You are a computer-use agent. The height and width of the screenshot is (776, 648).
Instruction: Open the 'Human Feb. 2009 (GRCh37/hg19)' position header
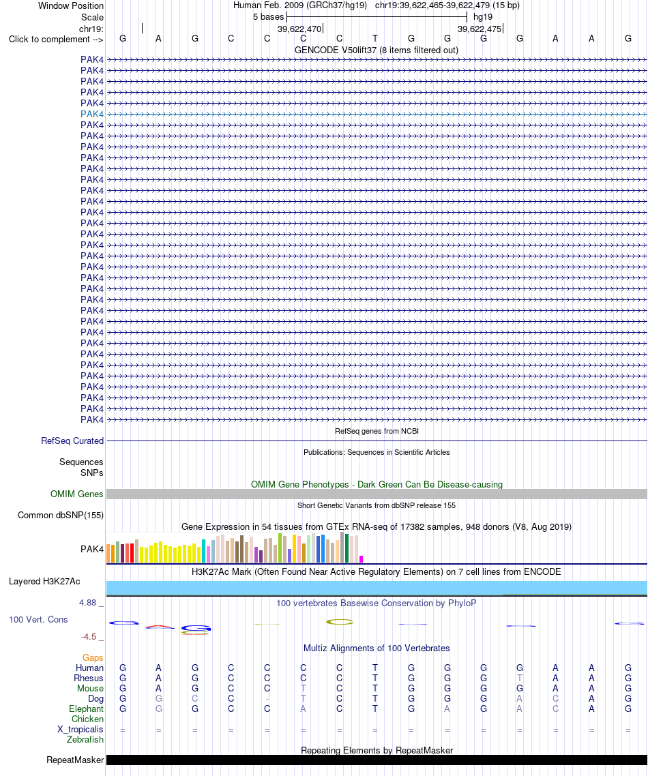point(300,5)
